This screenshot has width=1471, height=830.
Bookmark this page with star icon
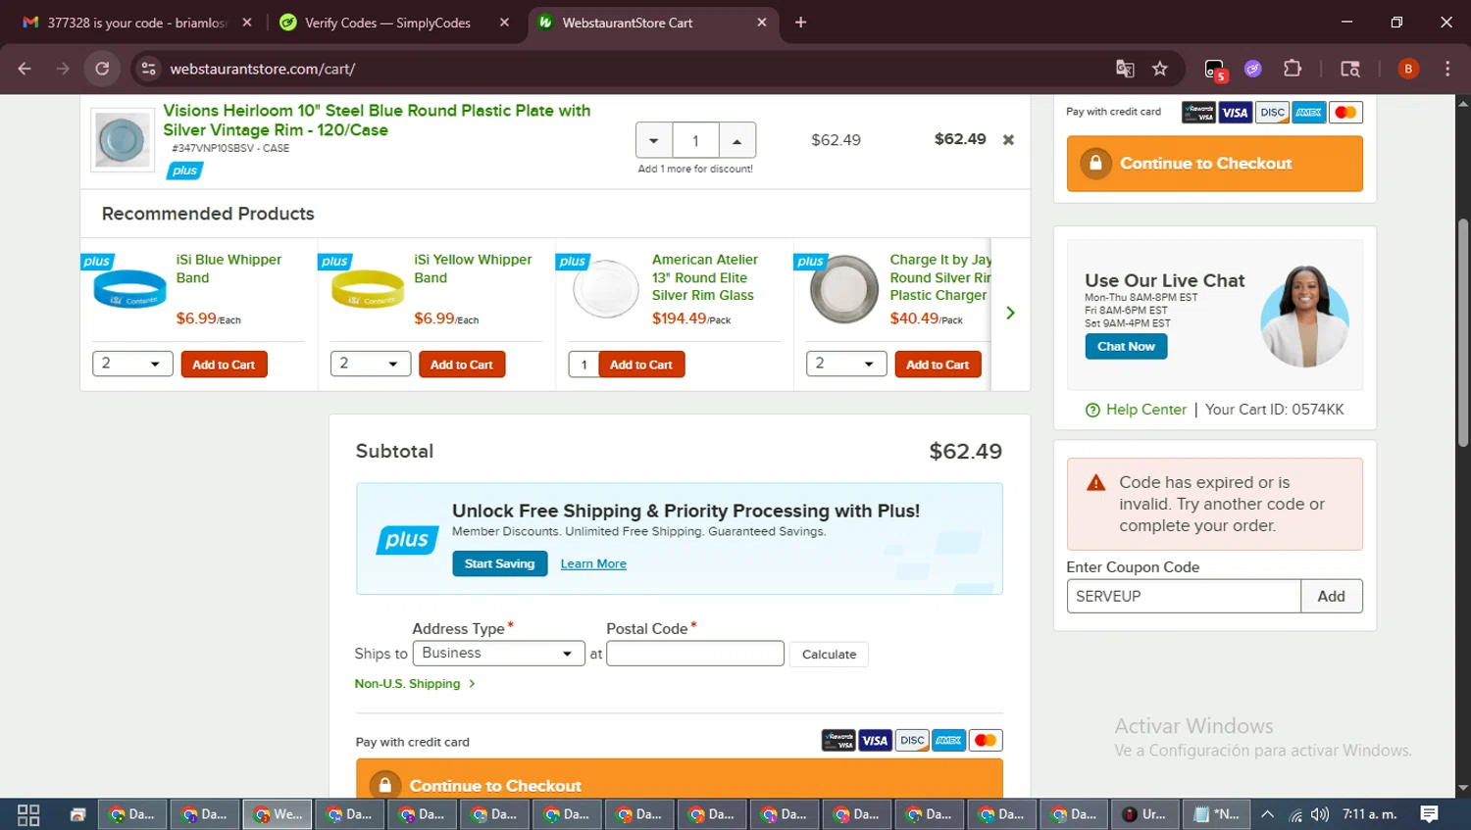click(x=1160, y=69)
